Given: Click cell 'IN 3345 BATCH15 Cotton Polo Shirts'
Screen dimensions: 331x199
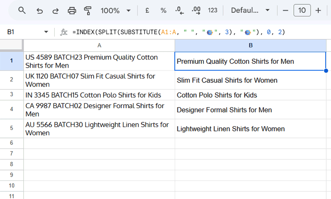Looking at the screenshot, I should pyautogui.click(x=99, y=95).
